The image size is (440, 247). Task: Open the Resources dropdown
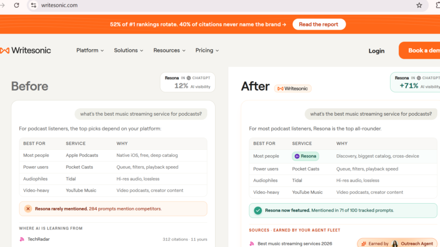coord(169,50)
